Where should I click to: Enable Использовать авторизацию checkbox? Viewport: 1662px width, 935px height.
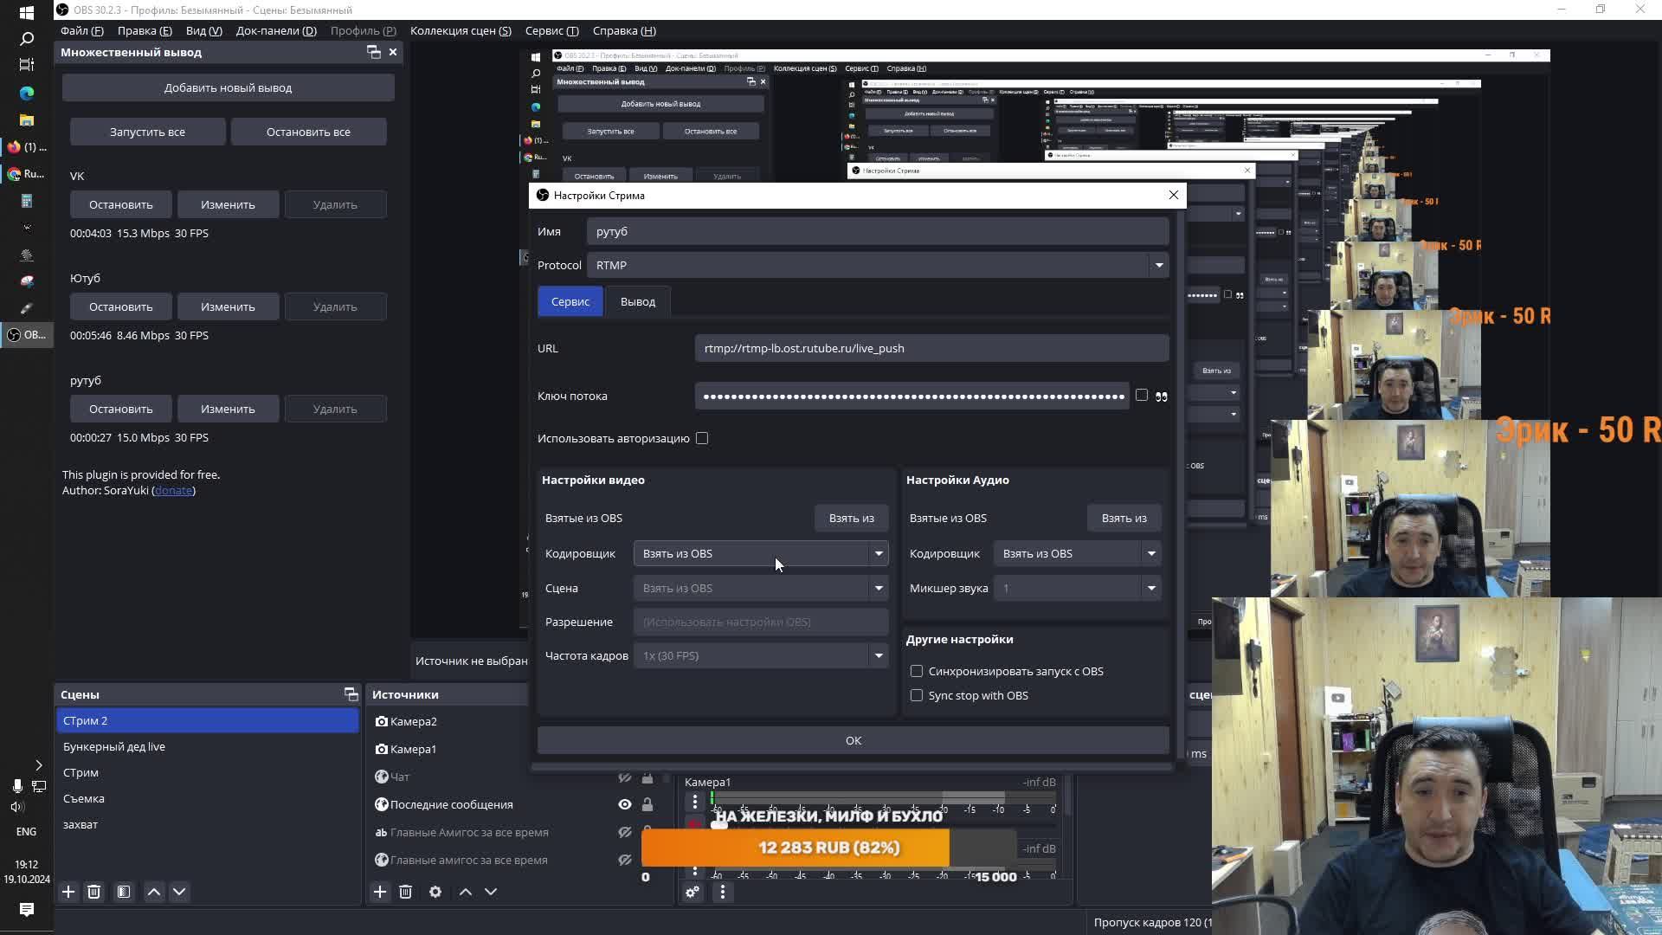(702, 438)
